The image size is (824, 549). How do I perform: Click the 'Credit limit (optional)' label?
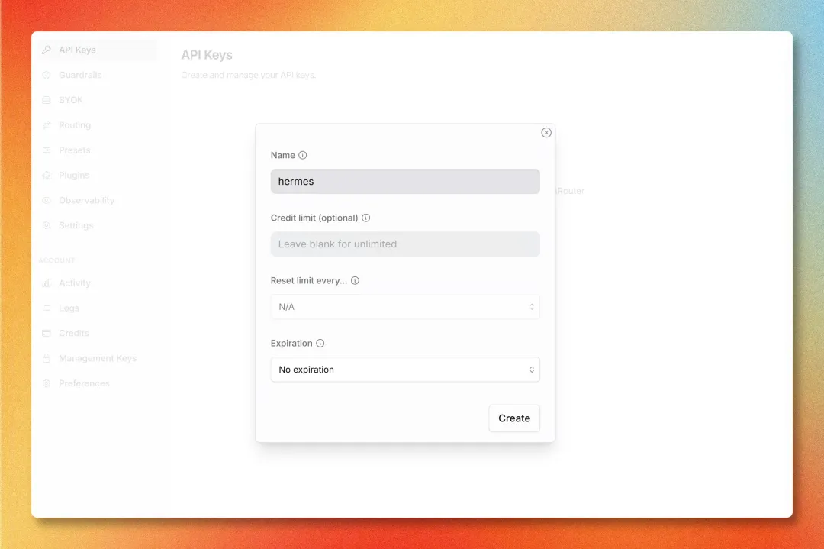coord(314,218)
